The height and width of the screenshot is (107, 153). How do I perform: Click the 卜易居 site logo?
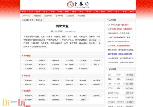click(x=78, y=5)
